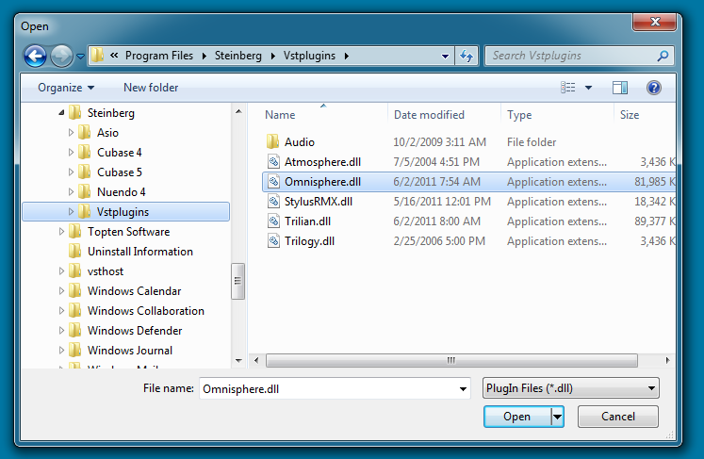The width and height of the screenshot is (704, 459).
Task: Click the greyed Forward arrow button
Action: [x=61, y=57]
